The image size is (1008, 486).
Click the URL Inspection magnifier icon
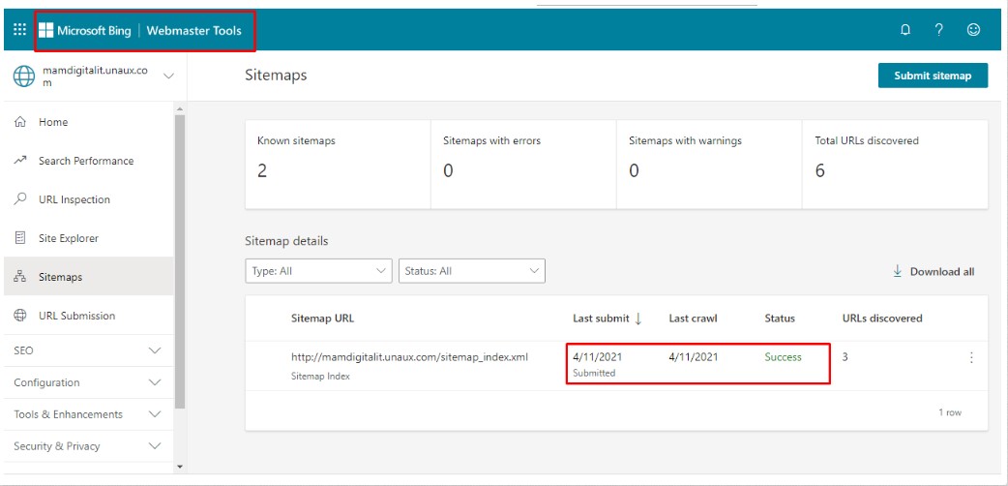[20, 199]
